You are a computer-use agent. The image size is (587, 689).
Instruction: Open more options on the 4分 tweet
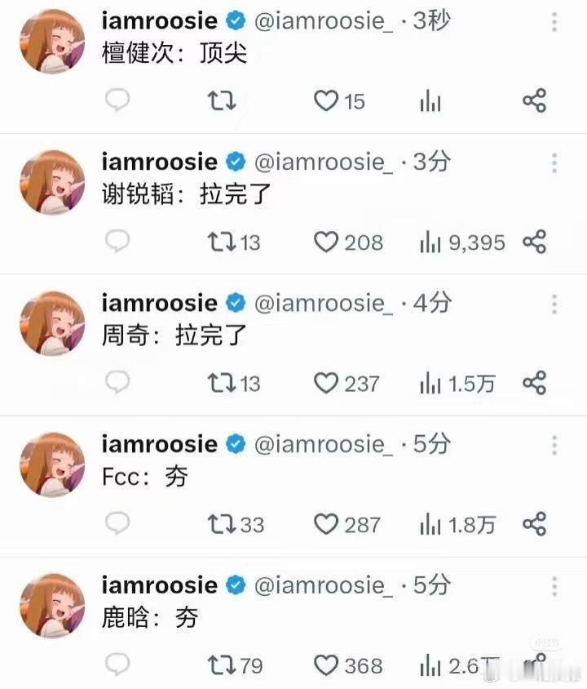554,304
